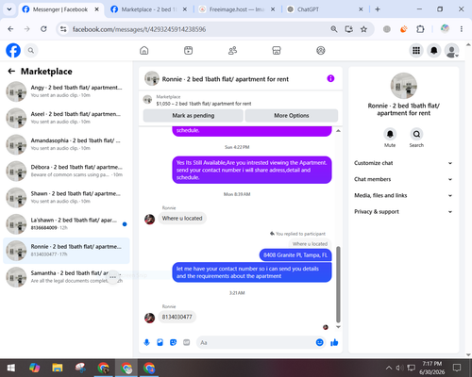Viewport: 472px width, 377px height.
Task: Click the phone number message 8134030477
Action: (x=177, y=317)
